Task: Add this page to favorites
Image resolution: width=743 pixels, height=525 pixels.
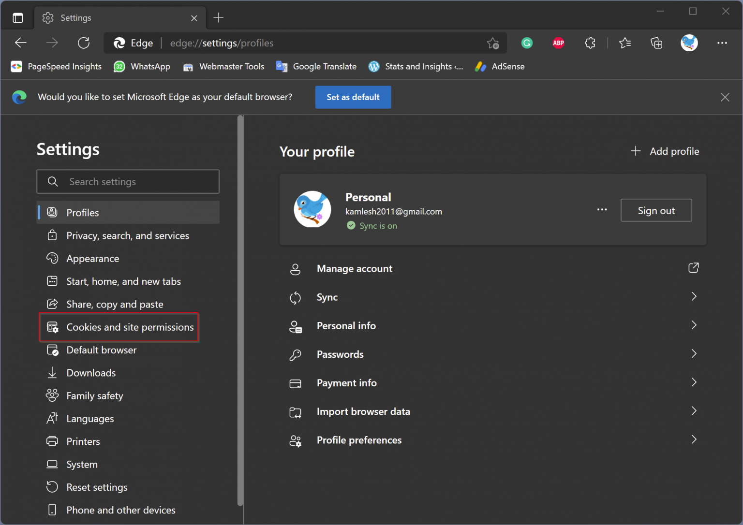Action: (493, 43)
